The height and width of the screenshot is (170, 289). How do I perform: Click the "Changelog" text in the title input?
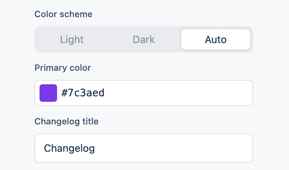70,148
